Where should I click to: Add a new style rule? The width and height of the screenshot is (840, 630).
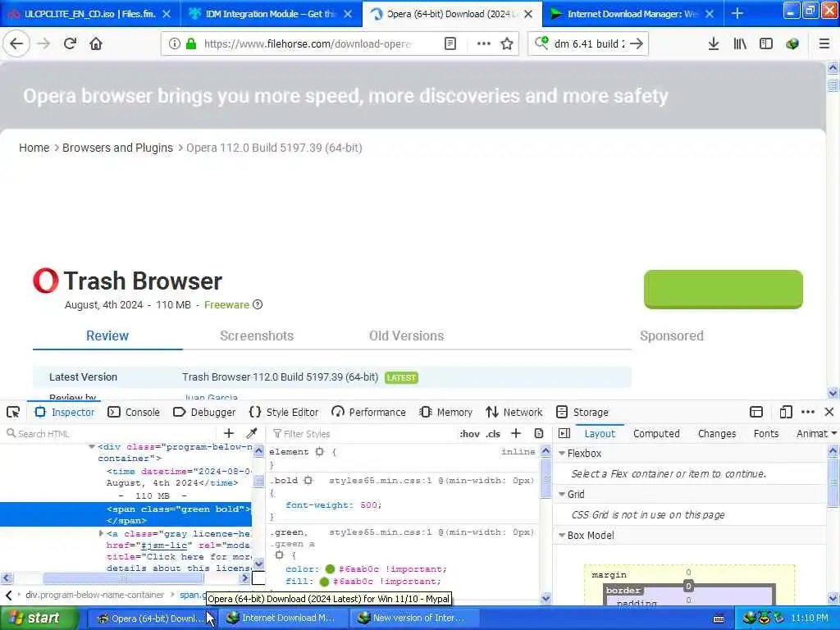click(516, 433)
